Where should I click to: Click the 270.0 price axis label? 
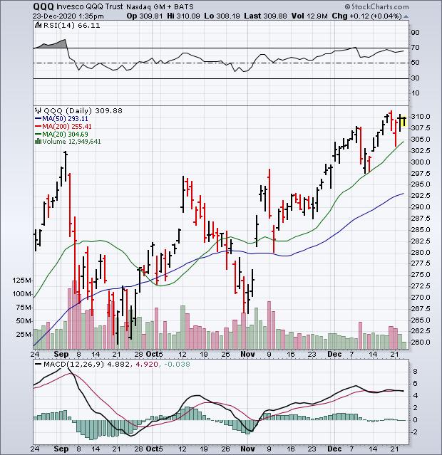pos(420,298)
